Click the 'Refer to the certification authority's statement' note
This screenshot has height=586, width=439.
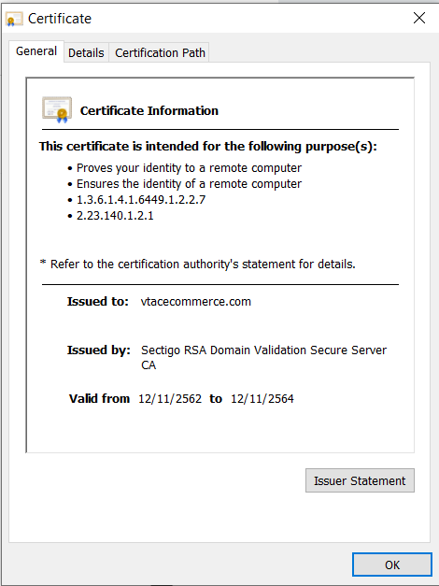198,264
